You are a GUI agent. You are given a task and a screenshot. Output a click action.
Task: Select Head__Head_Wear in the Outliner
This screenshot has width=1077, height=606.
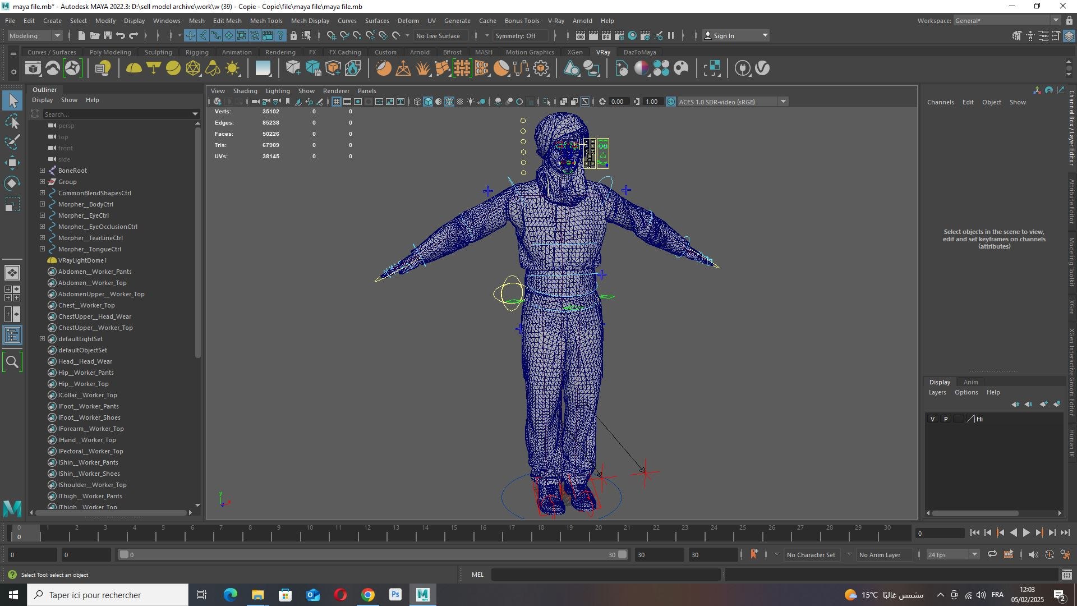coord(85,361)
